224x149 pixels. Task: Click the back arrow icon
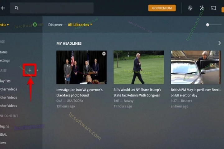[3, 8]
